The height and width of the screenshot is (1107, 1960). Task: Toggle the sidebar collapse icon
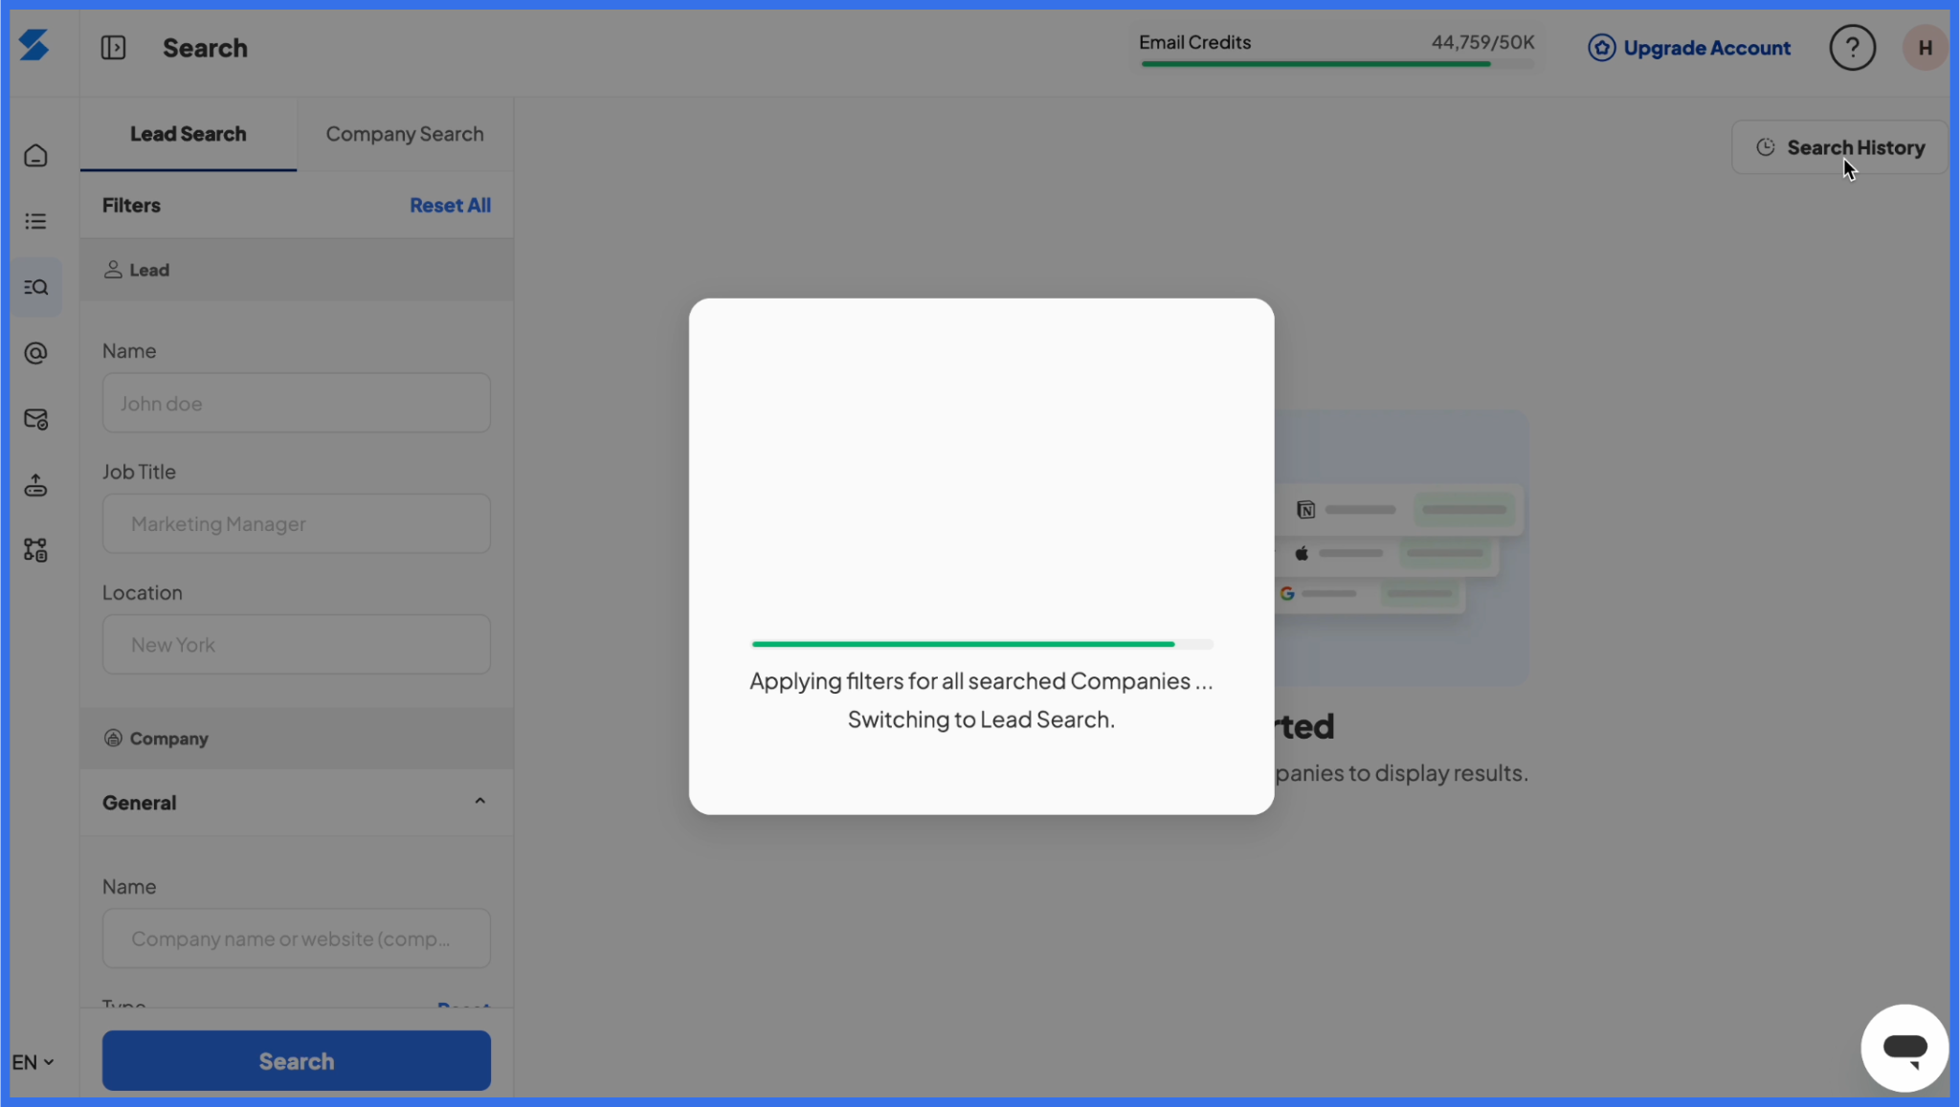click(x=113, y=48)
